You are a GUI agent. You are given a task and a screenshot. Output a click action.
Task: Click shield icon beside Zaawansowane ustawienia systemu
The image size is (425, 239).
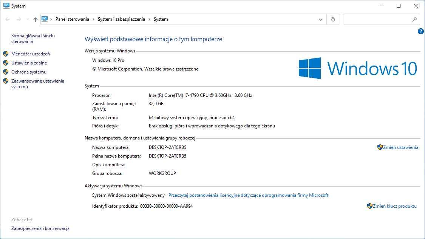click(x=6, y=81)
